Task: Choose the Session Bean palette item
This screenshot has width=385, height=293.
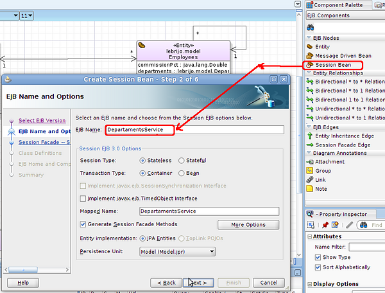Action: point(334,65)
